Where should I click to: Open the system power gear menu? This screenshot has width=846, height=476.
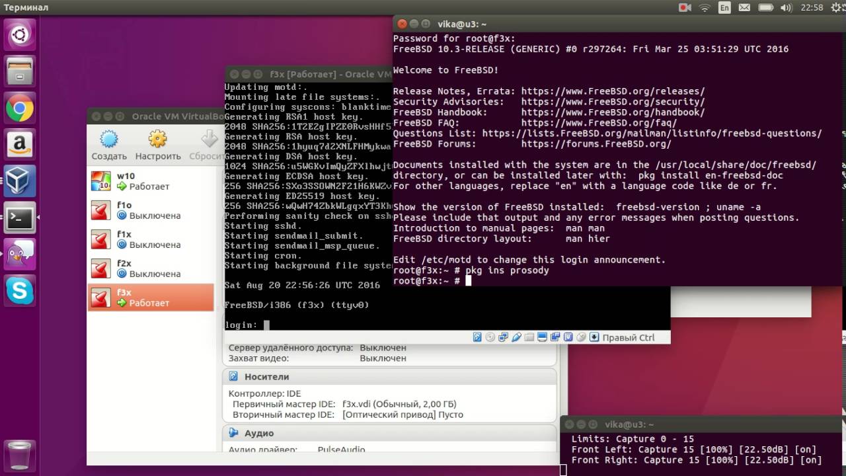(x=835, y=7)
